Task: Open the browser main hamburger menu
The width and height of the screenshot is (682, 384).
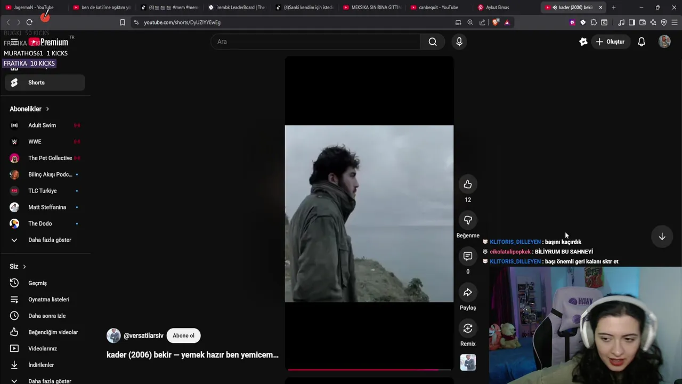Action: [x=675, y=22]
